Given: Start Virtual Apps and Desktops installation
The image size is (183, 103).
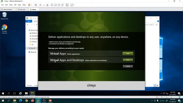Looking at the screenshot, I should pyautogui.click(x=128, y=60).
